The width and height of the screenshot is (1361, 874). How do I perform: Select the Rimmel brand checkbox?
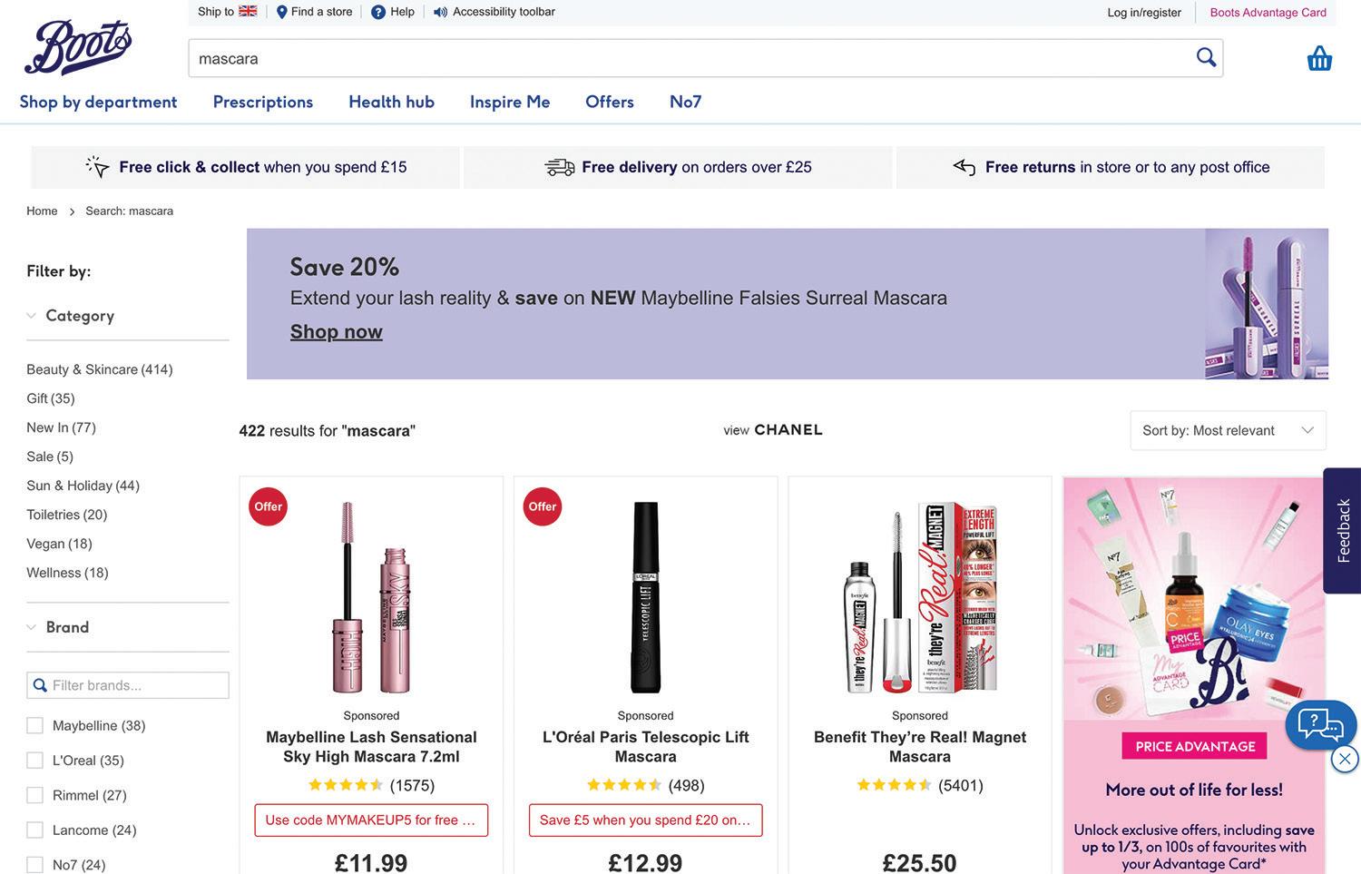click(35, 795)
